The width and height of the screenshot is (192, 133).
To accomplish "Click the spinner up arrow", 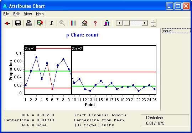I will (154, 21).
